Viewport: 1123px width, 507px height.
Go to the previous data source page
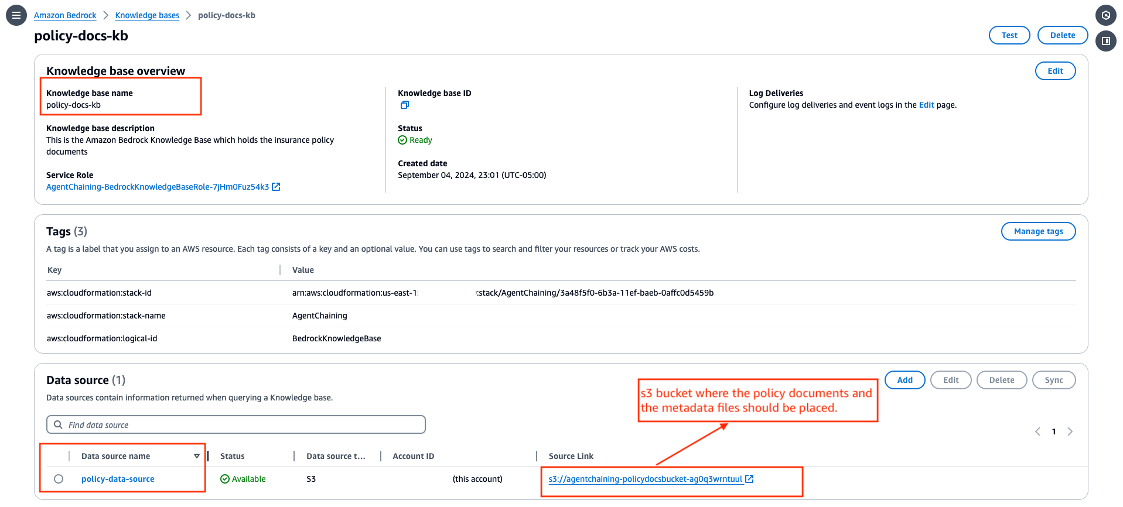pyautogui.click(x=1037, y=431)
